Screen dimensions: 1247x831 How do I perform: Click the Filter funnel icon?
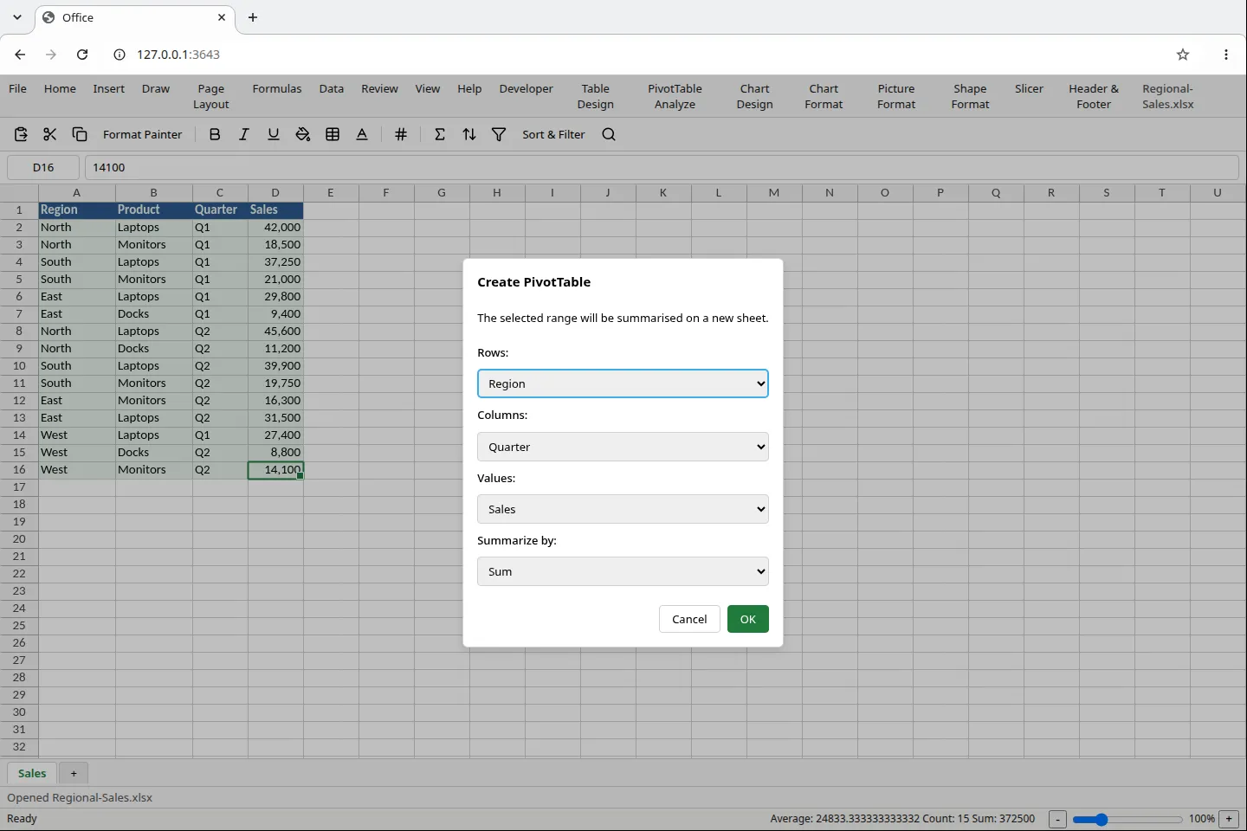[x=499, y=134]
